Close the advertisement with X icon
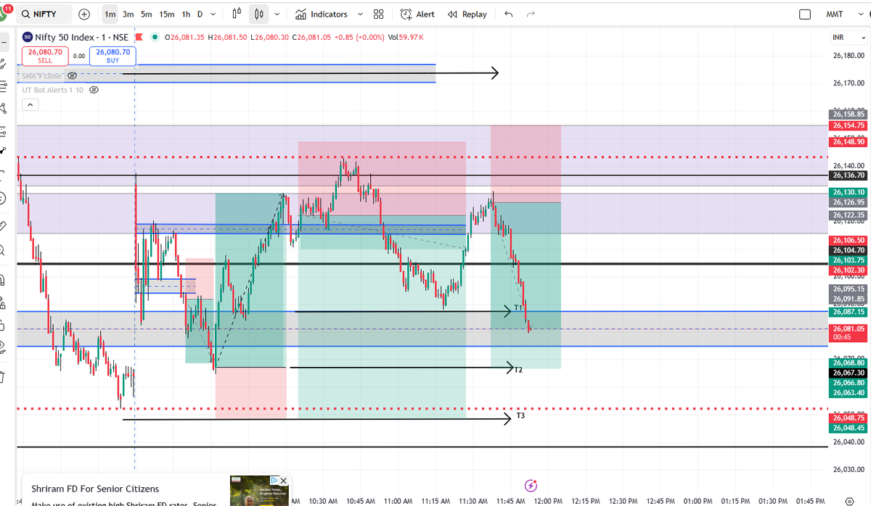 (x=284, y=481)
